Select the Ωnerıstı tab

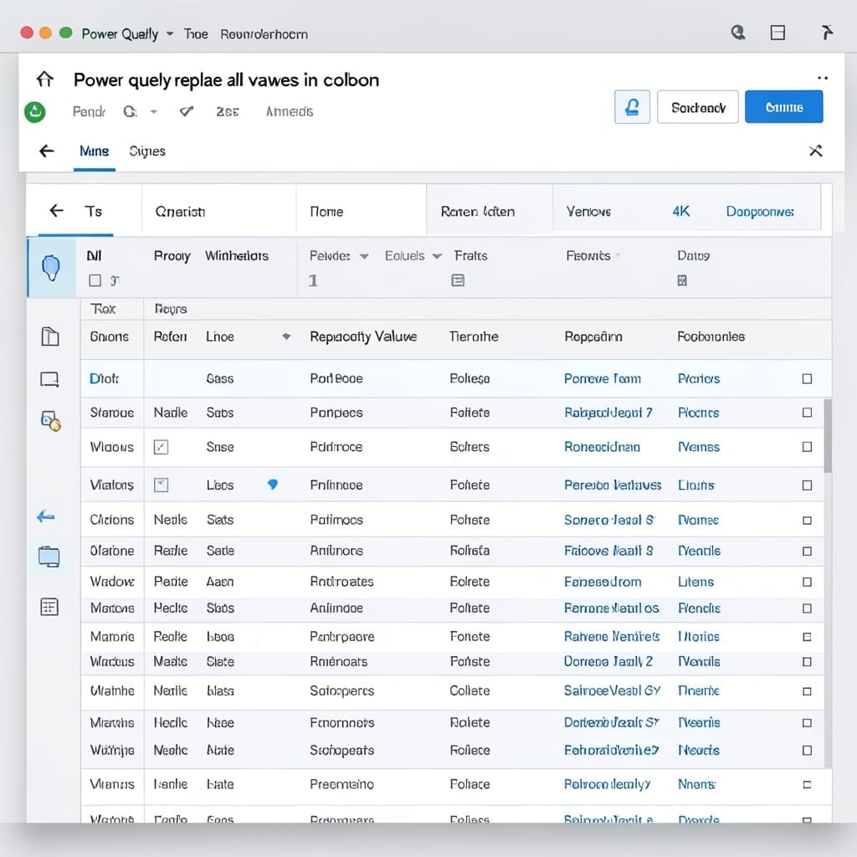point(180,212)
